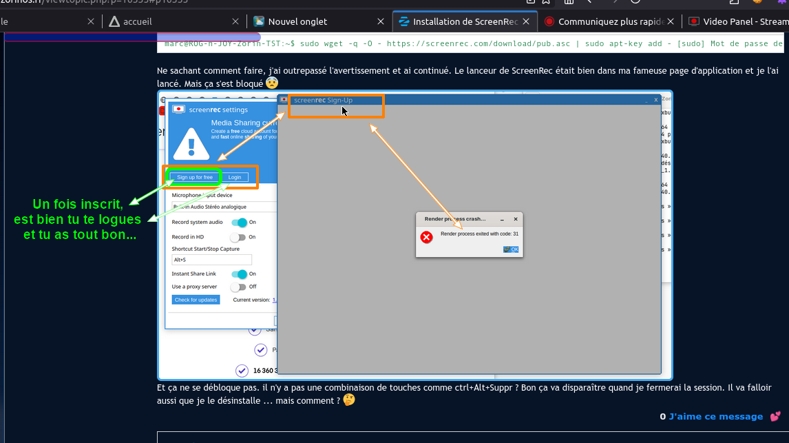Open the 'Nouvel onglet' browser tab
This screenshot has height=443, width=789.
(297, 21)
